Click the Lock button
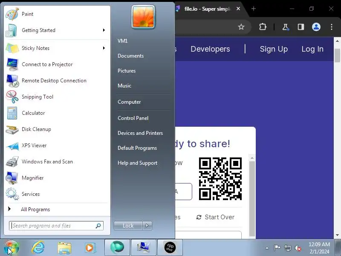 (x=128, y=226)
